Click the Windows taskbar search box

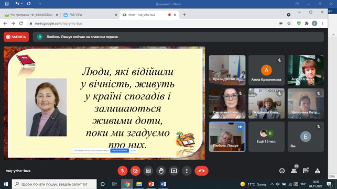point(54,184)
